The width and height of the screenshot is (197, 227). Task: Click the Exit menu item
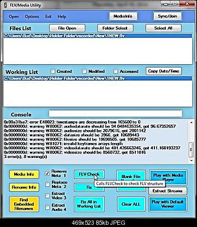point(49,16)
